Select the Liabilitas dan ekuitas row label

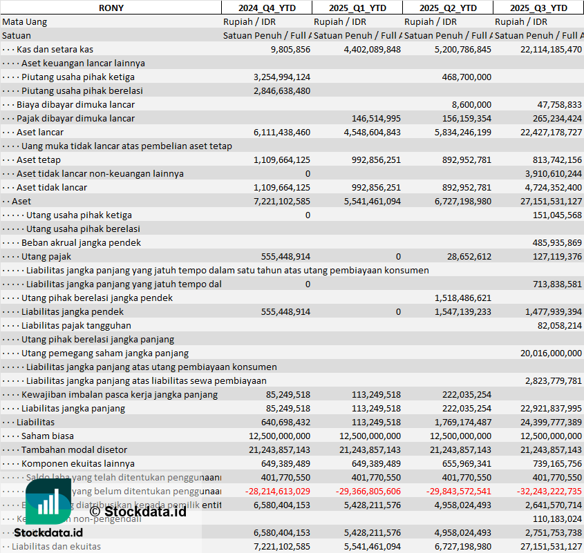coord(56,546)
